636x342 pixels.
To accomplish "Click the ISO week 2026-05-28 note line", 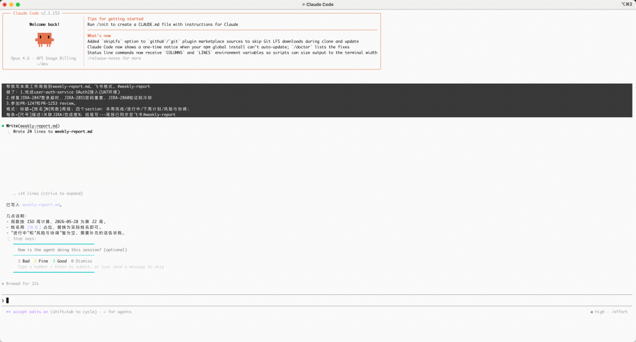I will click(x=57, y=222).
